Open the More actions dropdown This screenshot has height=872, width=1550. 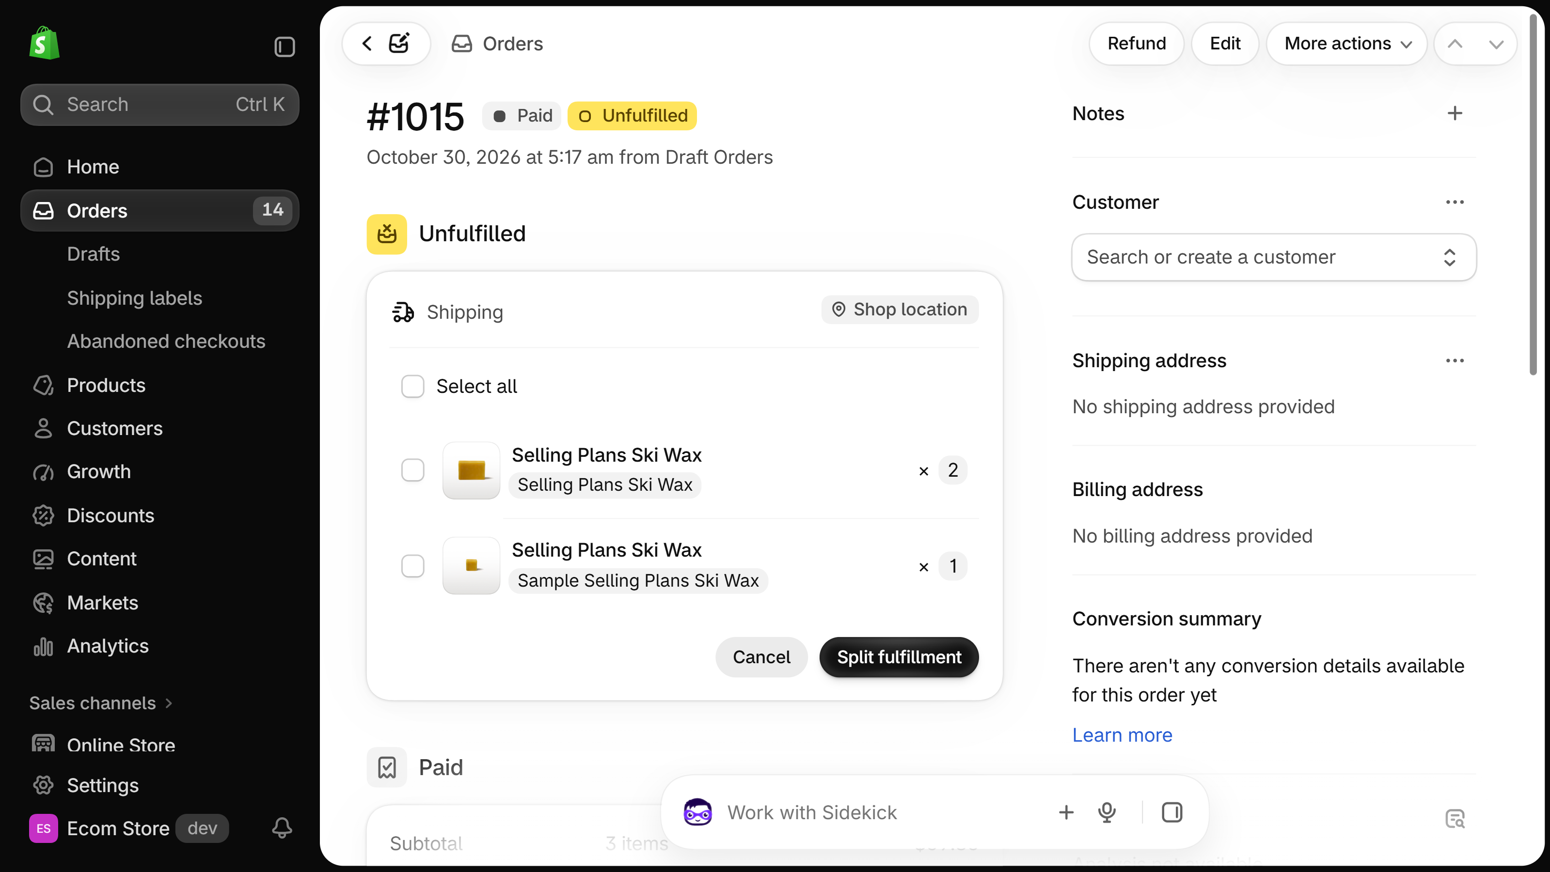pos(1346,43)
